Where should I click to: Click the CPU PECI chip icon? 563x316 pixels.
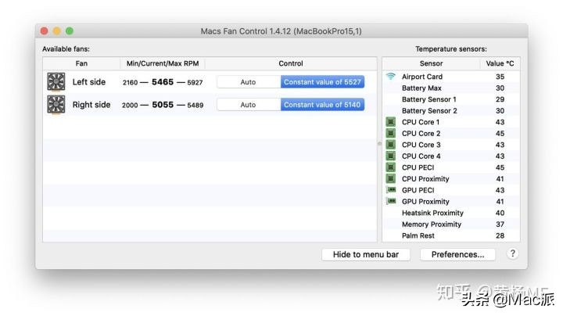tap(391, 167)
